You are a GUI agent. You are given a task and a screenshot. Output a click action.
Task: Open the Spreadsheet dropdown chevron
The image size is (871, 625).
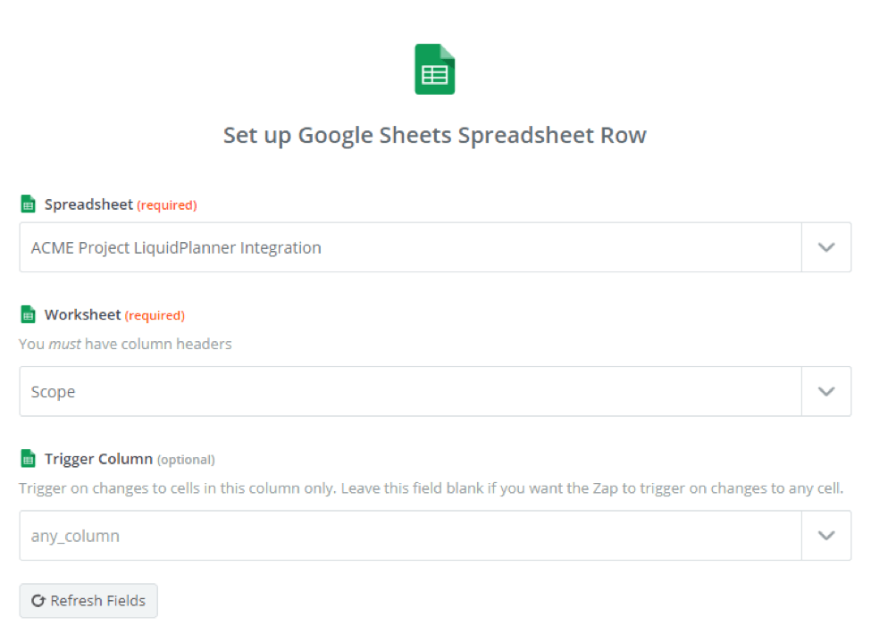pos(826,247)
